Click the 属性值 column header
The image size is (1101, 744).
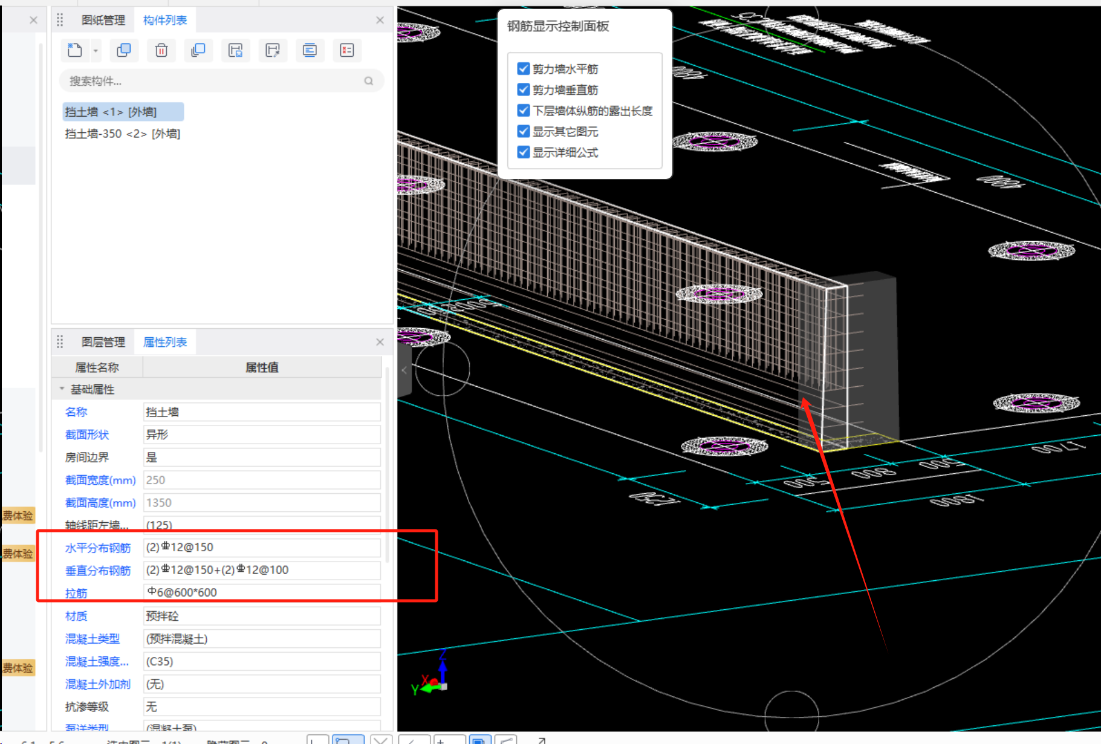(x=262, y=367)
